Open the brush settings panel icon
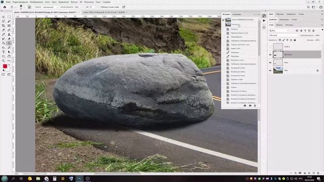Image resolution: width=324 pixels, height=182 pixels. coord(29,7)
